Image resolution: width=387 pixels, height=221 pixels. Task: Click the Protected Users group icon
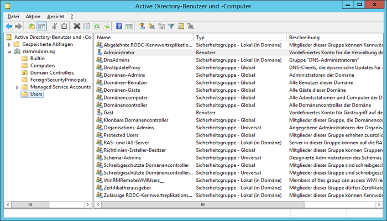[x=99, y=135]
